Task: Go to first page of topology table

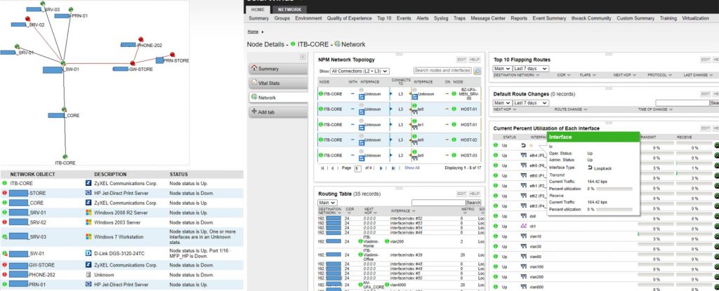Action: (x=323, y=168)
